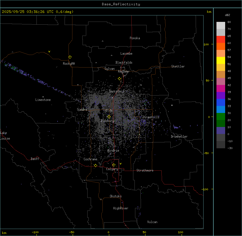Select the Stettler town label
Screen dimensions: 242x236
(178, 66)
